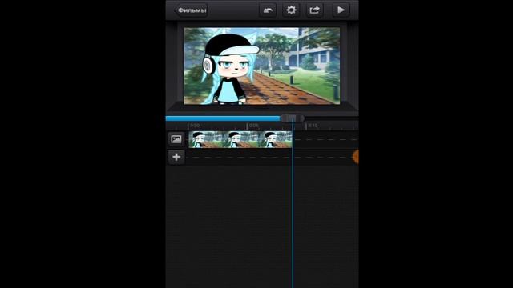Open project settings gear icon
513x288 pixels.
click(x=291, y=10)
